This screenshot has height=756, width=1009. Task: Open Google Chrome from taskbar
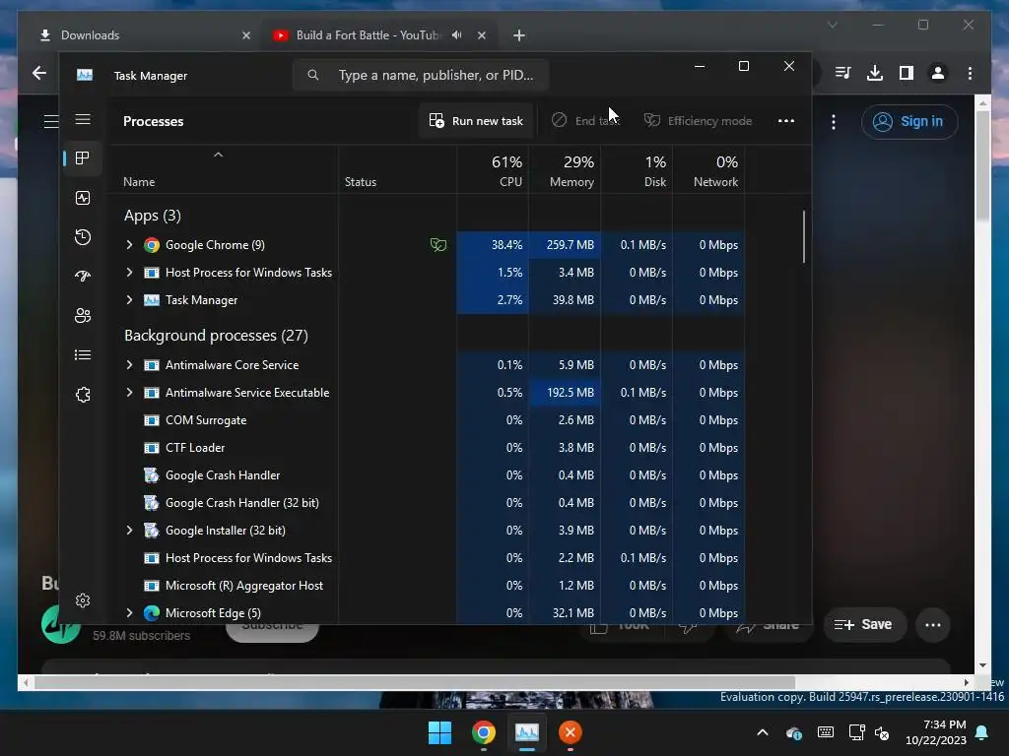[483, 732]
